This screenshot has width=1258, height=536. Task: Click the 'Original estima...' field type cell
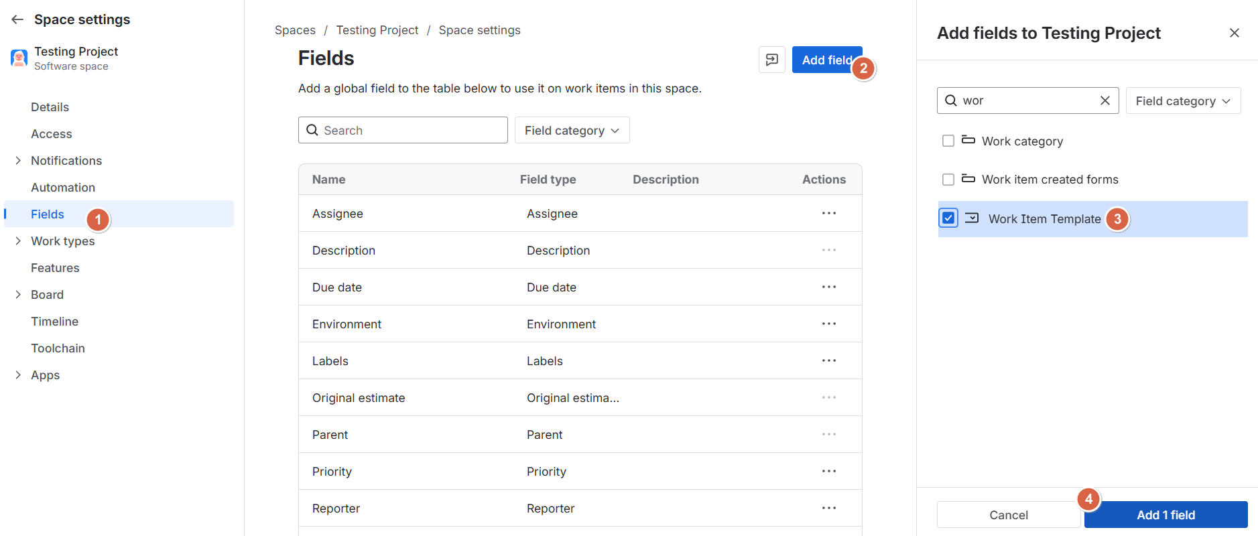(x=573, y=398)
